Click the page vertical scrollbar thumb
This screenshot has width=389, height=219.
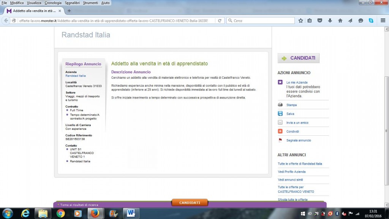click(x=386, y=131)
